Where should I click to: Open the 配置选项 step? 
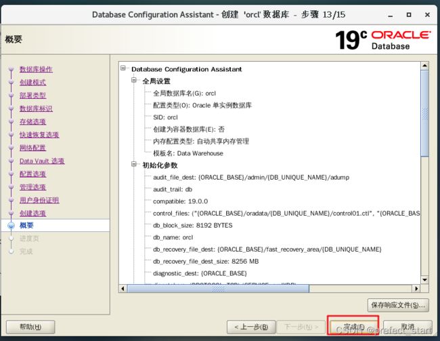(x=33, y=174)
